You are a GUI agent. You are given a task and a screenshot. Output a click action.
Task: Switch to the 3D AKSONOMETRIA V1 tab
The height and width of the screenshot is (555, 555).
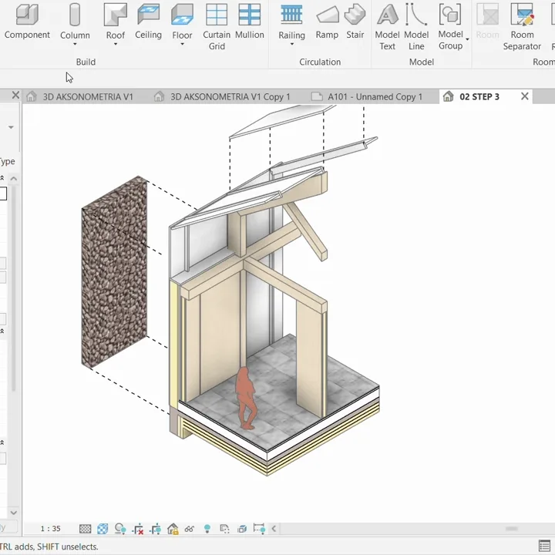pos(87,96)
